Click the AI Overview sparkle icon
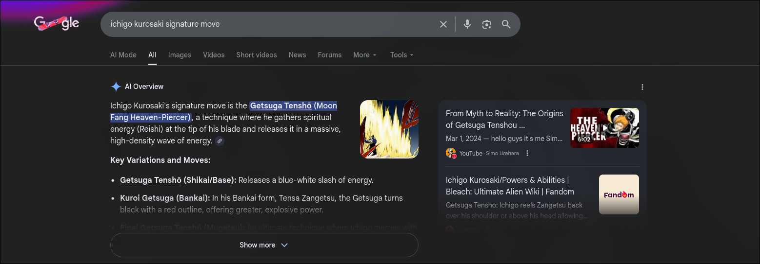 coord(116,87)
